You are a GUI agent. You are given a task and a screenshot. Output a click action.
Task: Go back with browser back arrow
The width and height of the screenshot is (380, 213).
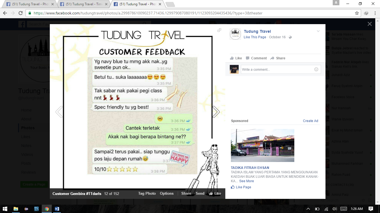(5, 13)
